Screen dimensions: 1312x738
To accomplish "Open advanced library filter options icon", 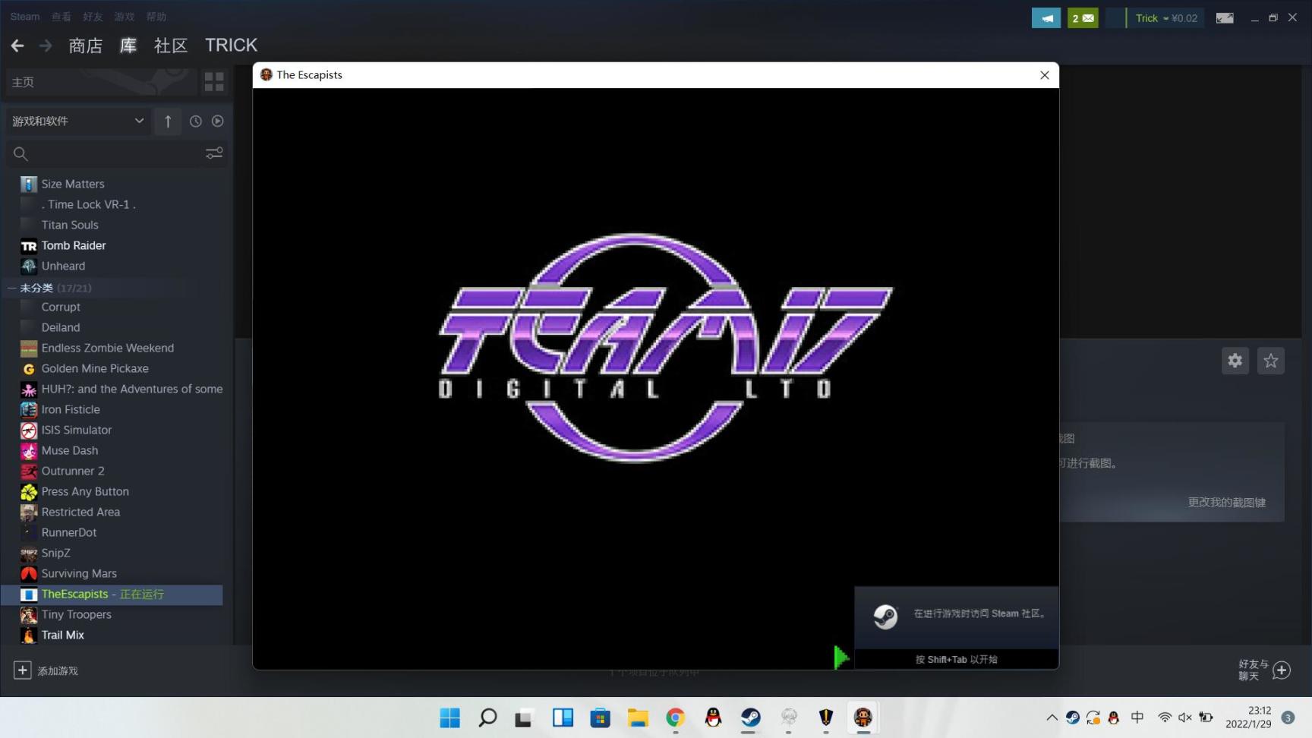I will point(214,153).
